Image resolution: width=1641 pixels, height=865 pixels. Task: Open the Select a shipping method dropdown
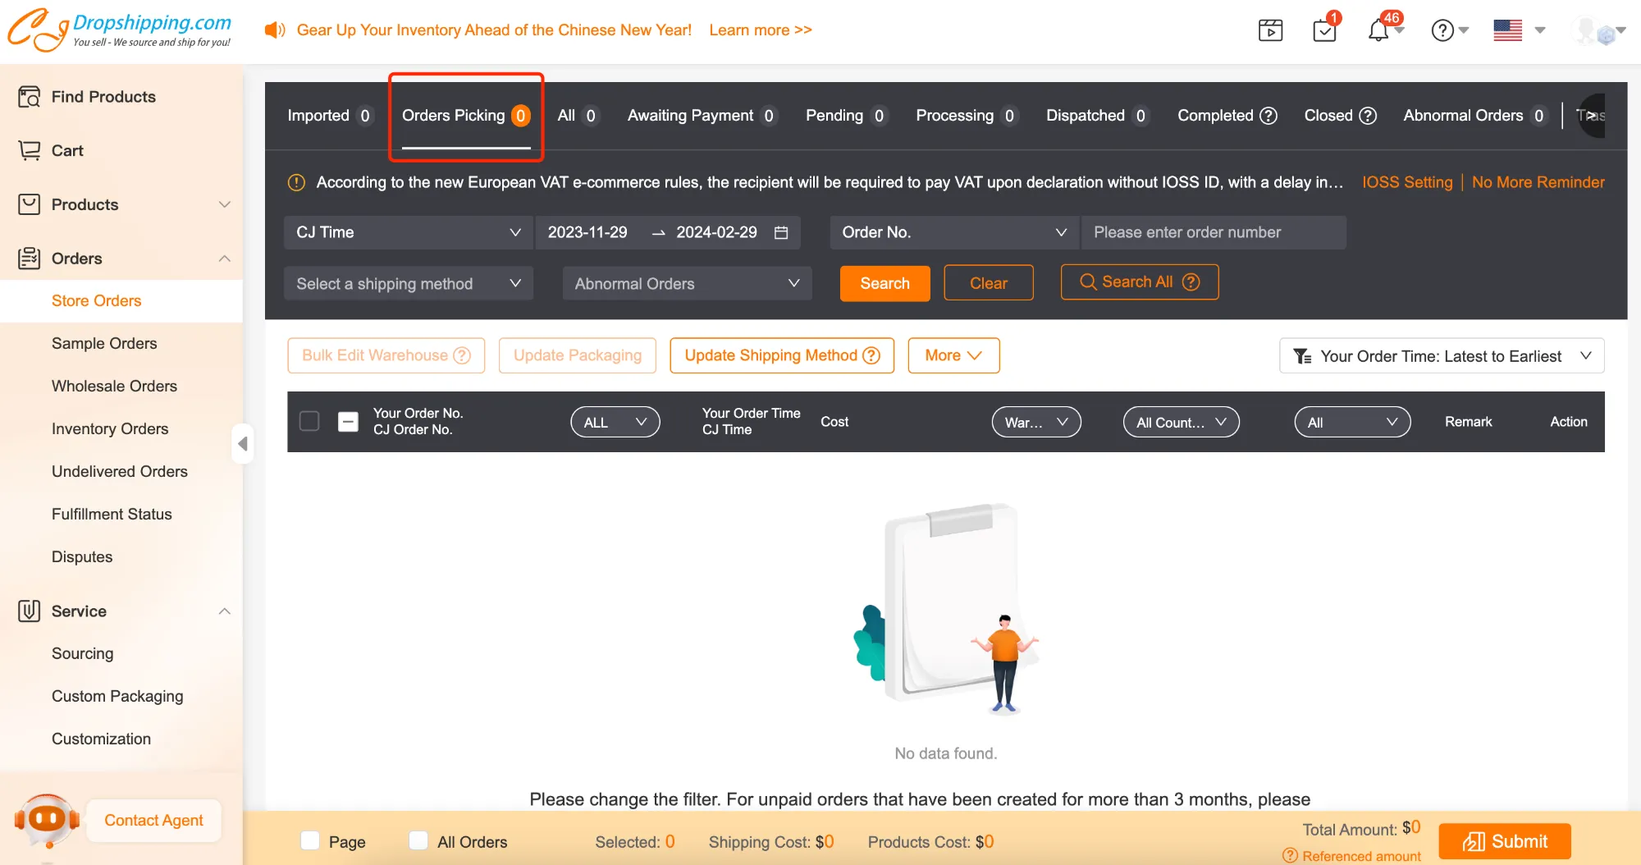pos(408,283)
